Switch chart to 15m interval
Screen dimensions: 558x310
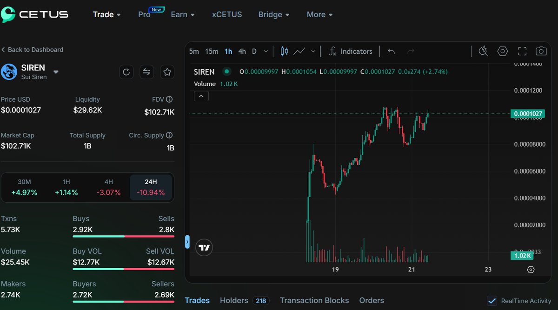click(212, 52)
